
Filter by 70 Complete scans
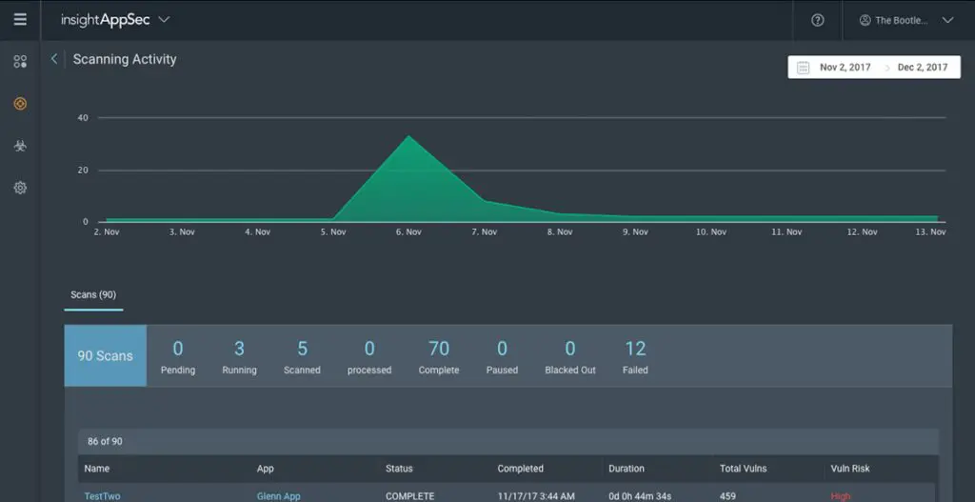[438, 356]
